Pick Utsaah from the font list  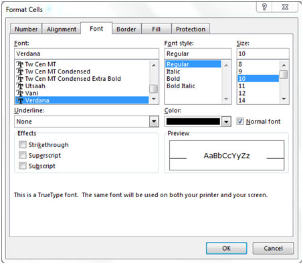[82, 86]
